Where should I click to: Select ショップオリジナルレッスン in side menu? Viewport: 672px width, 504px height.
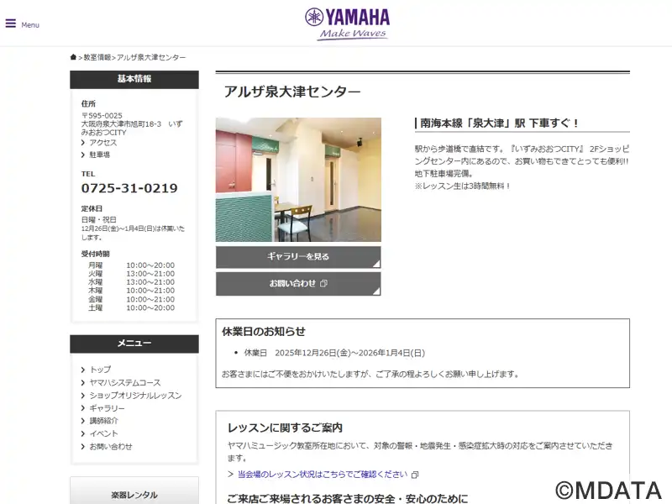pyautogui.click(x=135, y=395)
